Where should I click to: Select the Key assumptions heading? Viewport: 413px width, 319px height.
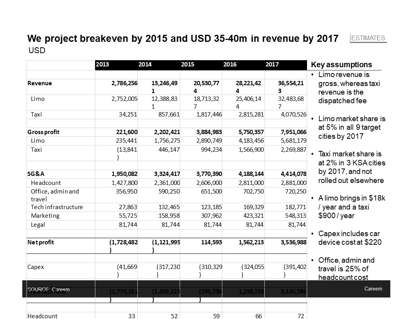(x=341, y=65)
